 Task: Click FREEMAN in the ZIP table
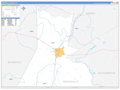click(x=10, y=21)
